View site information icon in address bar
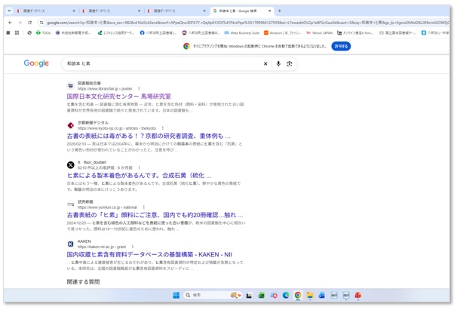 tap(41, 23)
